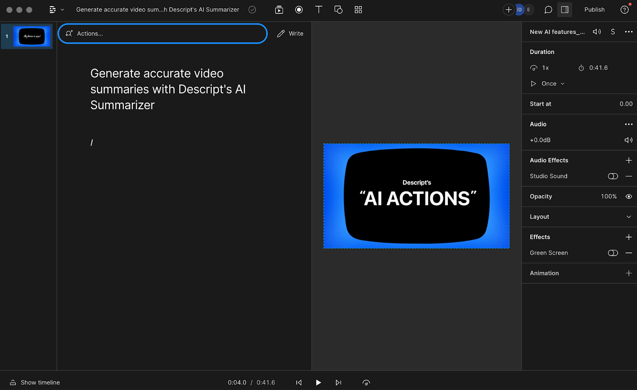Toggle the properties sidebar panel icon
637x390 pixels.
tap(565, 10)
